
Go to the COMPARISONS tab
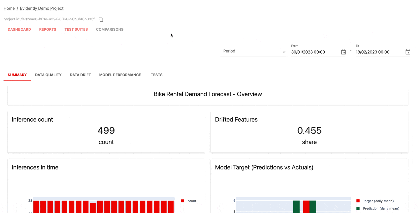(110, 29)
